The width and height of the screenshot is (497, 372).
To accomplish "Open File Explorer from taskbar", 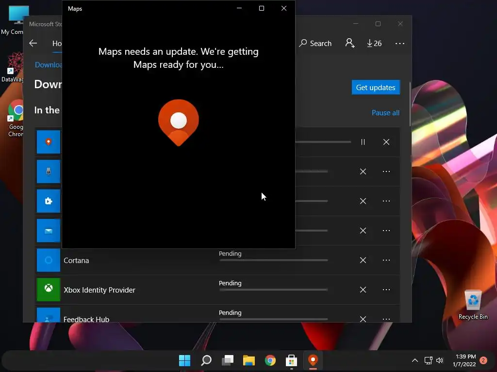I will pos(249,360).
